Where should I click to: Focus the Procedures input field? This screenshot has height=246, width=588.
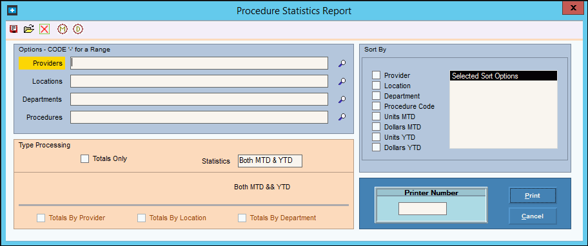(199, 117)
